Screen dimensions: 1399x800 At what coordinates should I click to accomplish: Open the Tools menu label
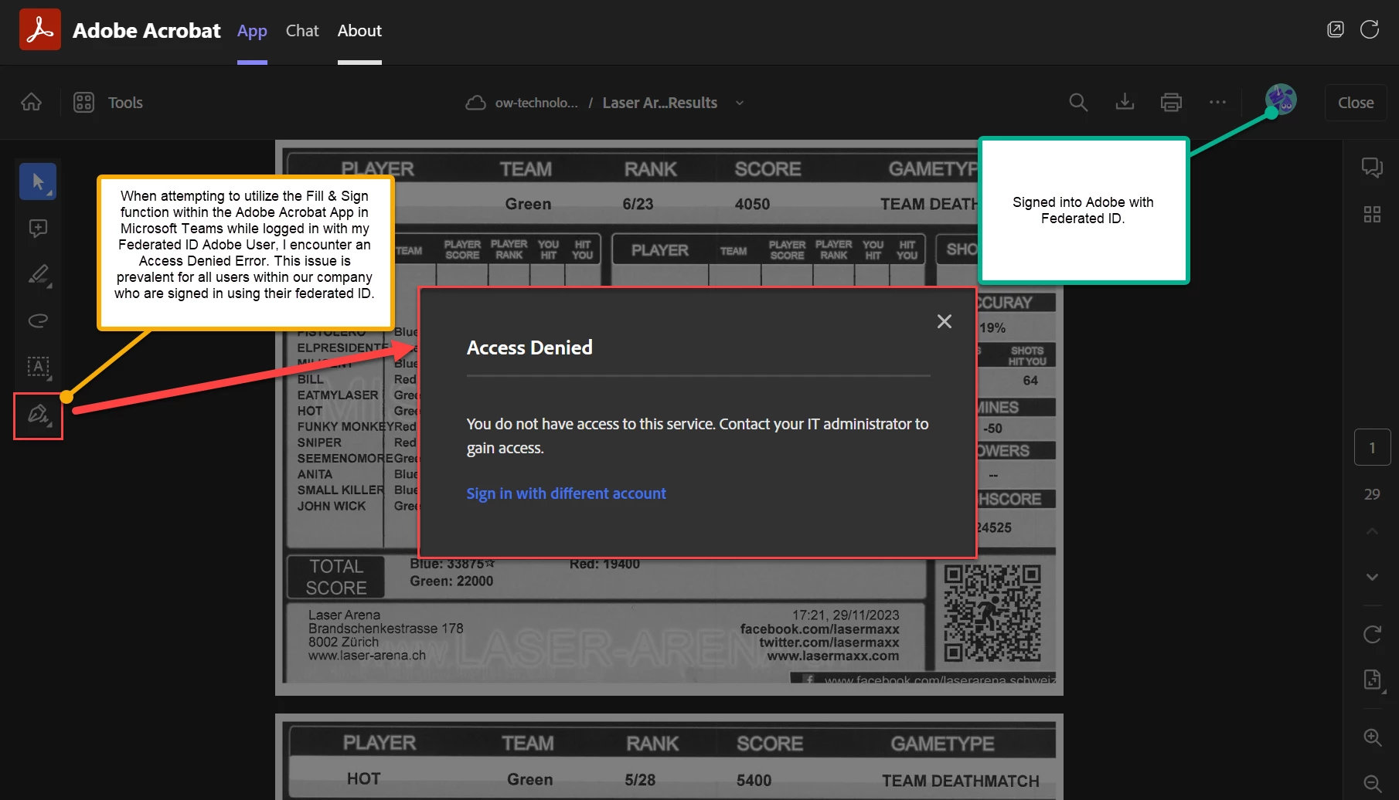click(x=125, y=103)
